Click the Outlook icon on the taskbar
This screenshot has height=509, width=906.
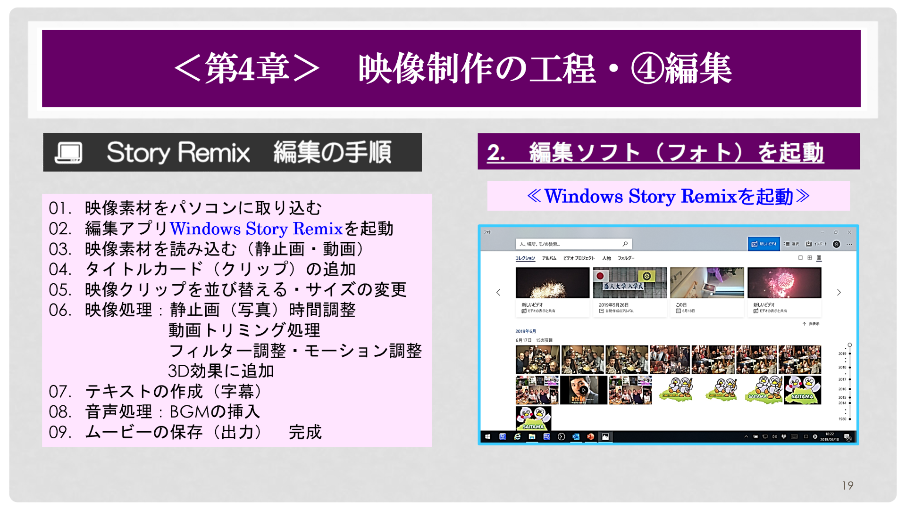tap(576, 436)
